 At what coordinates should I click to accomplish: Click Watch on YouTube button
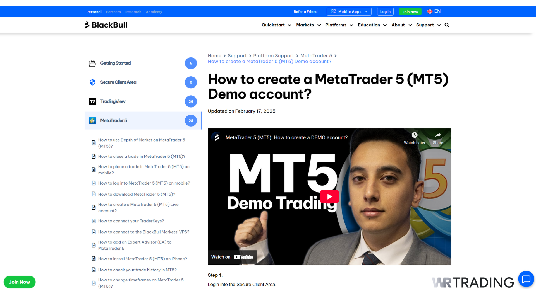[232, 257]
